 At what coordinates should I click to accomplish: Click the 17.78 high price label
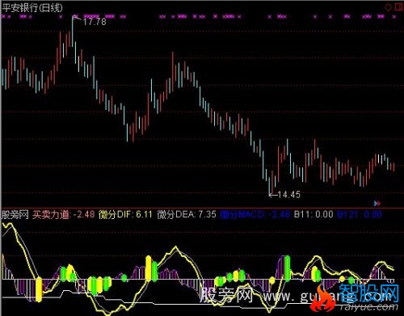pyautogui.click(x=95, y=22)
